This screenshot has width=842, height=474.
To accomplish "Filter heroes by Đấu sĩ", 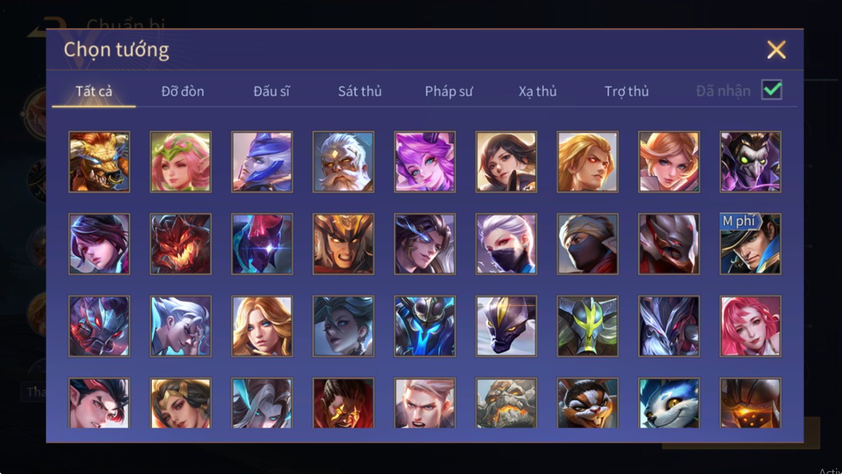I will (272, 91).
